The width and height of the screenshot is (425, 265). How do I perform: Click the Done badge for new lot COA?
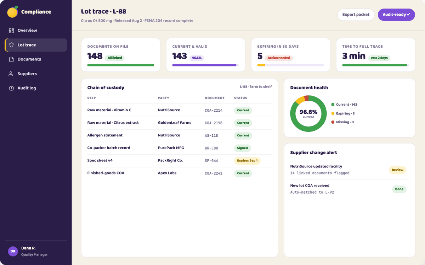[399, 189]
